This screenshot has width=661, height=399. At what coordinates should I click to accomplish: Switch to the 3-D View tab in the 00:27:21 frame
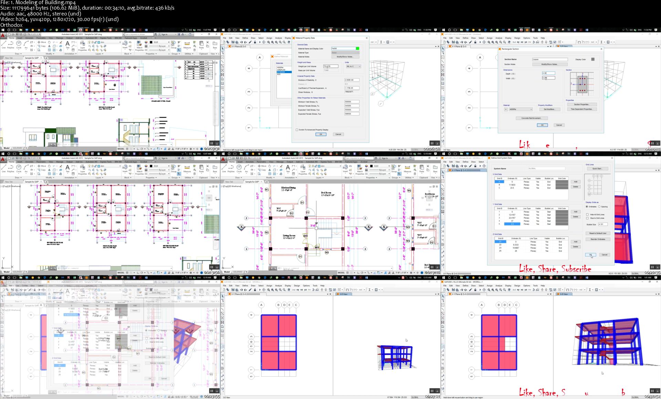(344, 294)
